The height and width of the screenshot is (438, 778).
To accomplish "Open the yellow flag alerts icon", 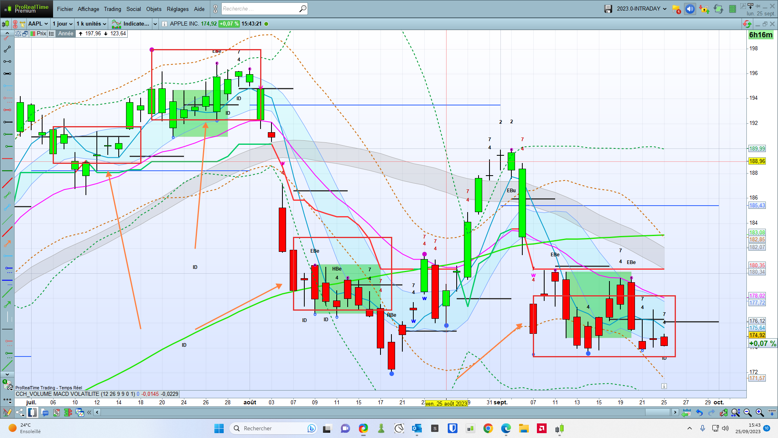I will pos(676,9).
